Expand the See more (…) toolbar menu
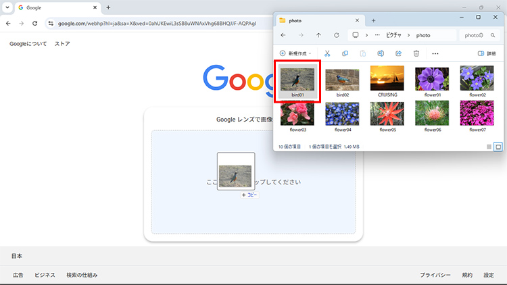The height and width of the screenshot is (285, 507). pyautogui.click(x=435, y=53)
